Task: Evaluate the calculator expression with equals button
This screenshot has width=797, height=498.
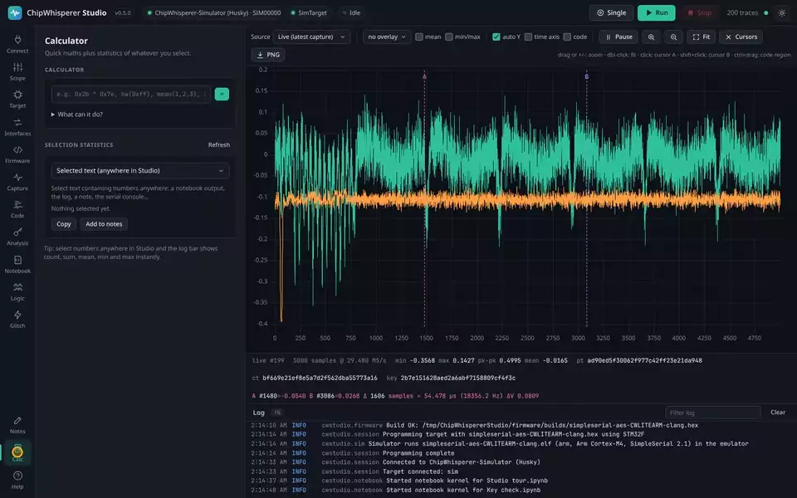Action: tap(222, 94)
